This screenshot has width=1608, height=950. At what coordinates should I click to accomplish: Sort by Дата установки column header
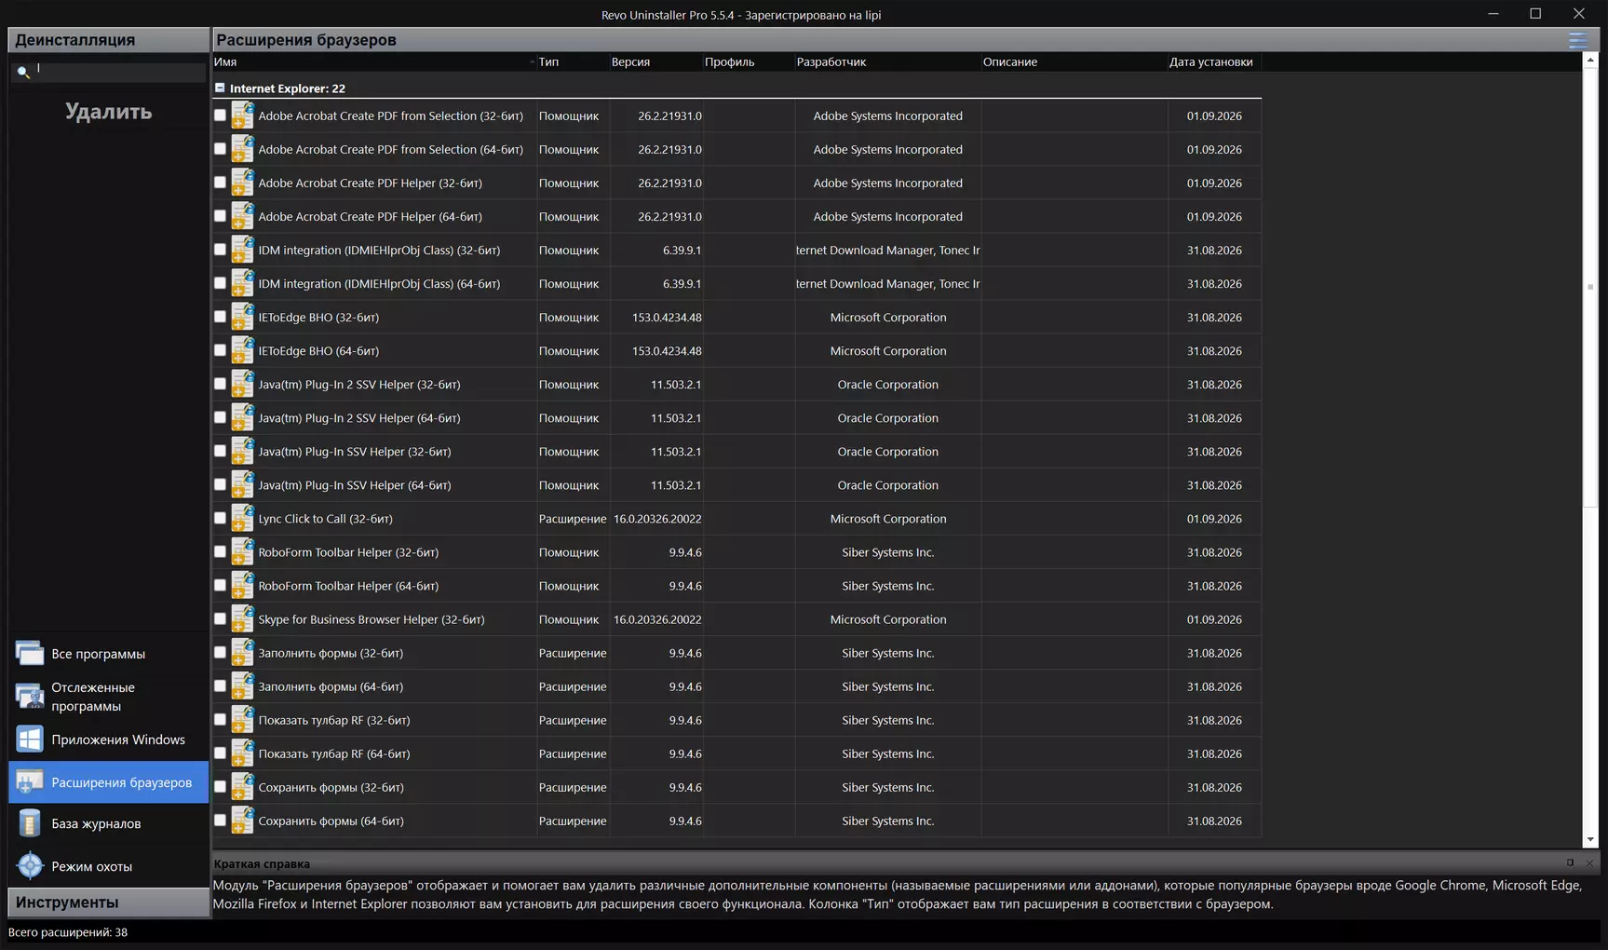tap(1214, 61)
